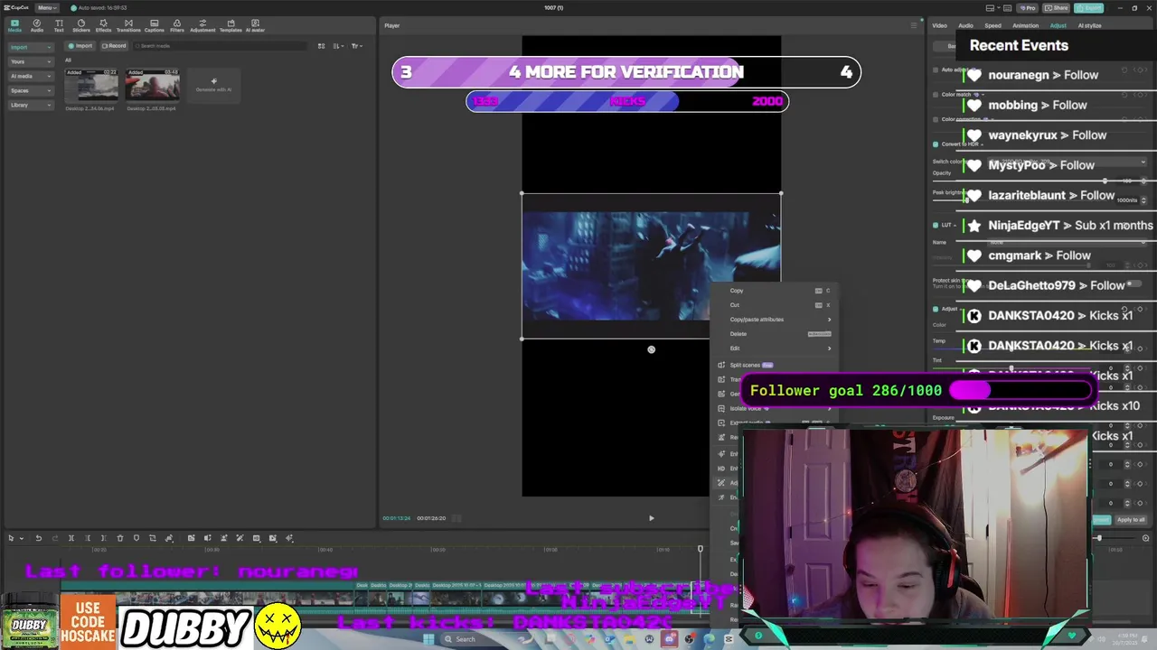
Task: Open the Effects tab
Action: (103, 25)
